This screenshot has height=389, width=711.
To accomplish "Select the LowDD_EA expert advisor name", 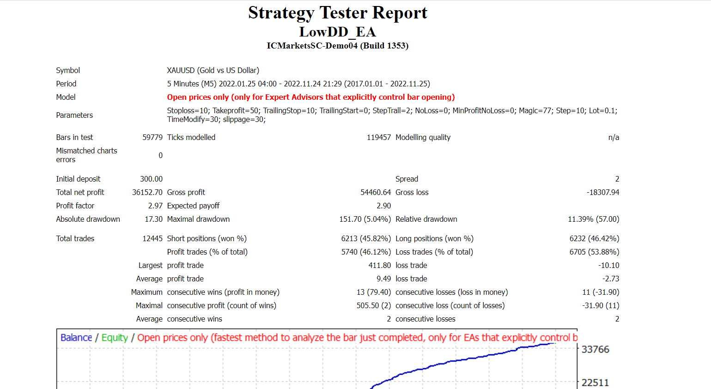I will click(x=338, y=31).
